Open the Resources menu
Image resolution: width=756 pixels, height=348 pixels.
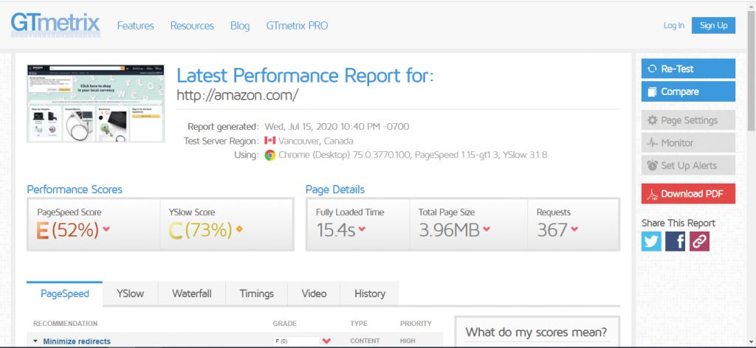tap(192, 26)
